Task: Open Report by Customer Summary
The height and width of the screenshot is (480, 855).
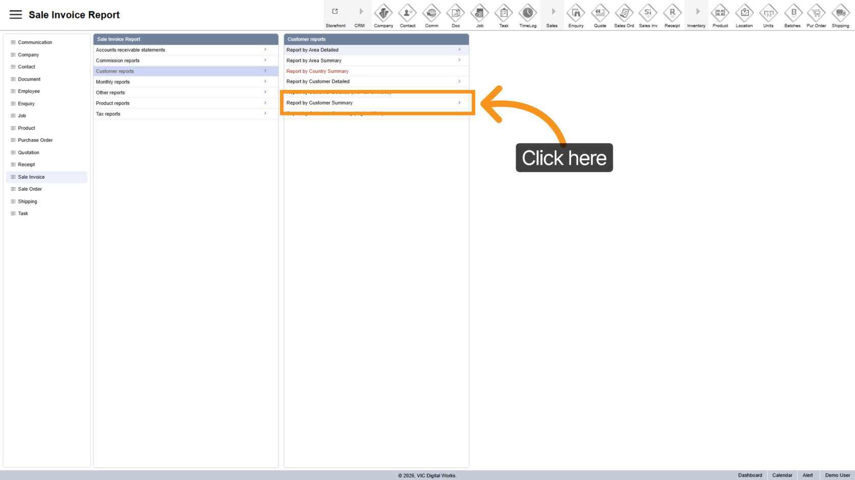Action: [320, 103]
